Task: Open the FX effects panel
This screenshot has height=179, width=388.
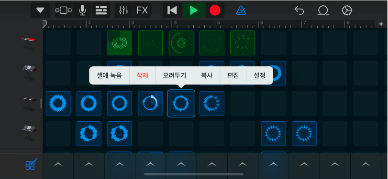Action: click(142, 11)
